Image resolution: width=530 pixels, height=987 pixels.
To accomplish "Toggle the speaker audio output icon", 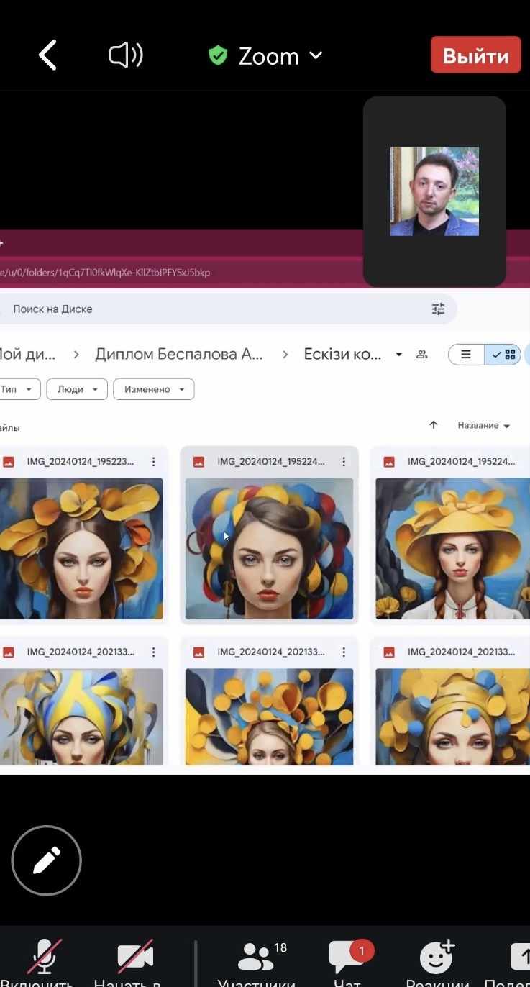I will click(x=126, y=55).
